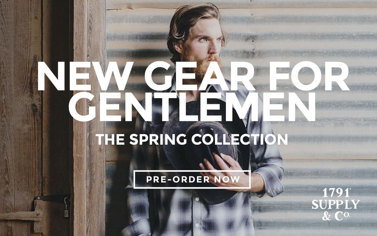Click the word GENTLEMEN in the headline

point(192,106)
